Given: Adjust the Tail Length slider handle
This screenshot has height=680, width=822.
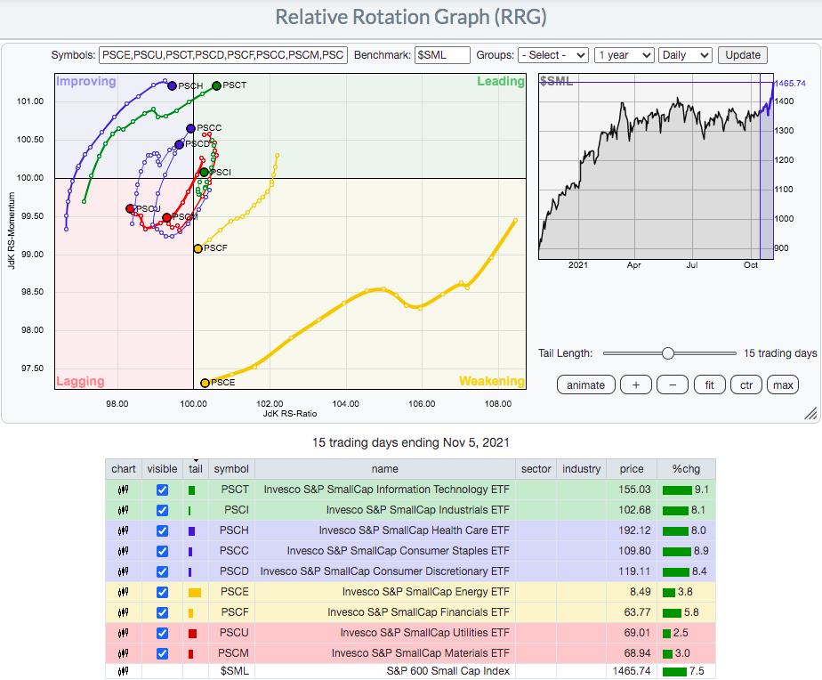Looking at the screenshot, I should (668, 353).
